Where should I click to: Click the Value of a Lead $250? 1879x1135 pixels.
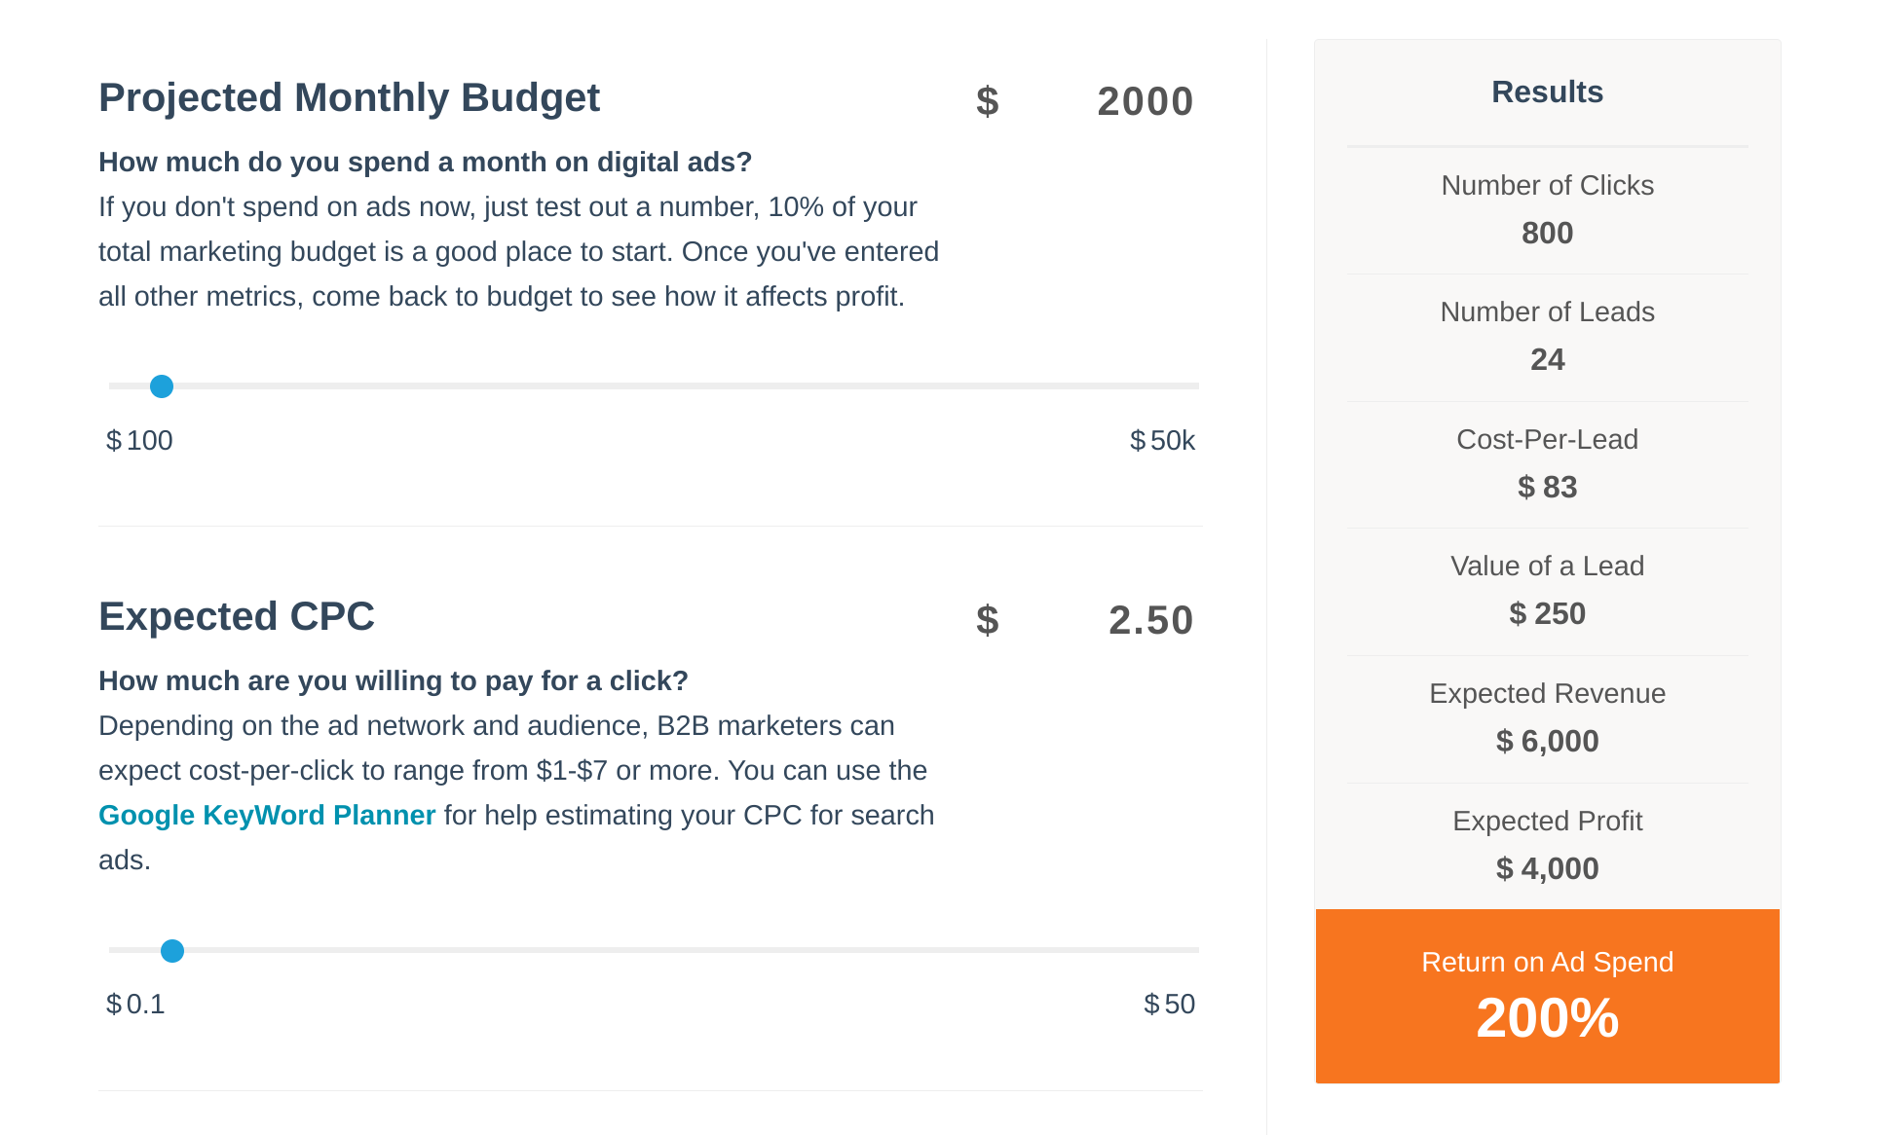pyautogui.click(x=1547, y=613)
